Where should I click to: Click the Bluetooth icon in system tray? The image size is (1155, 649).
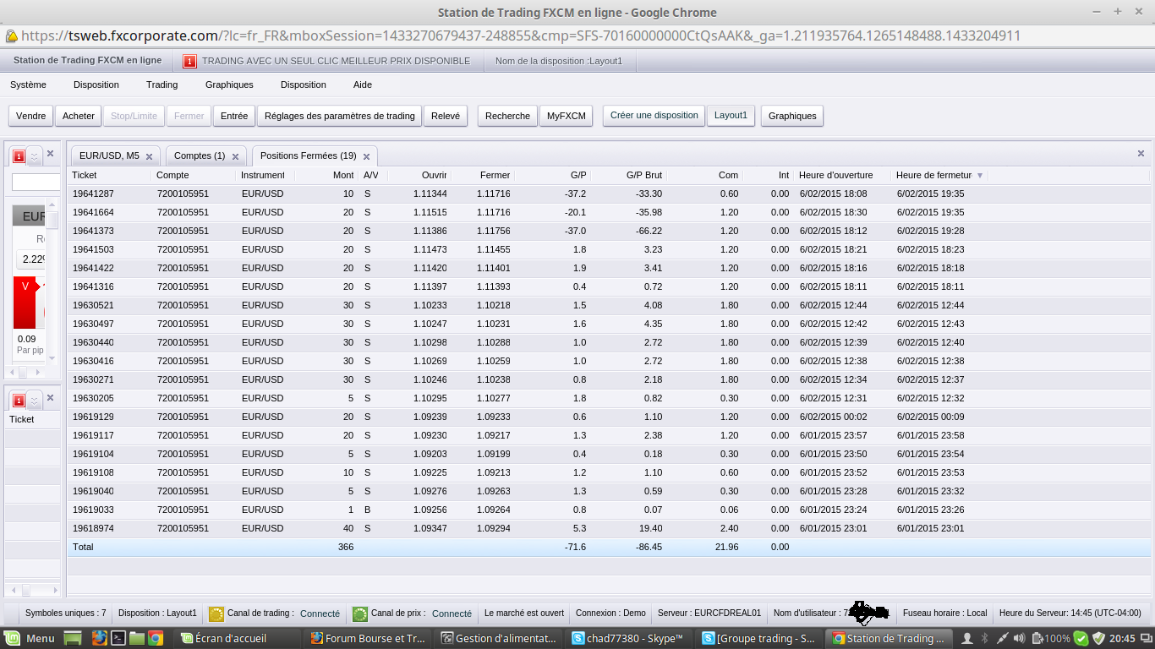pyautogui.click(x=984, y=639)
